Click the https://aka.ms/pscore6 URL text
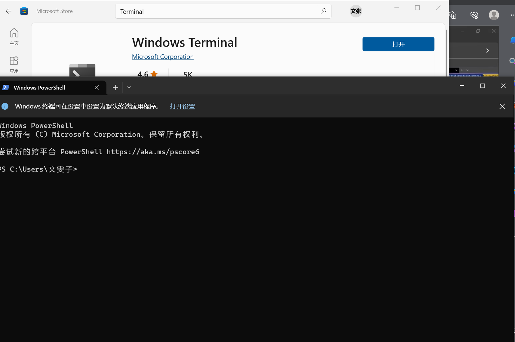This screenshot has height=342, width=515. pos(153,152)
